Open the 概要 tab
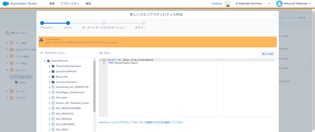The image size is (315, 132). coord(52,4)
